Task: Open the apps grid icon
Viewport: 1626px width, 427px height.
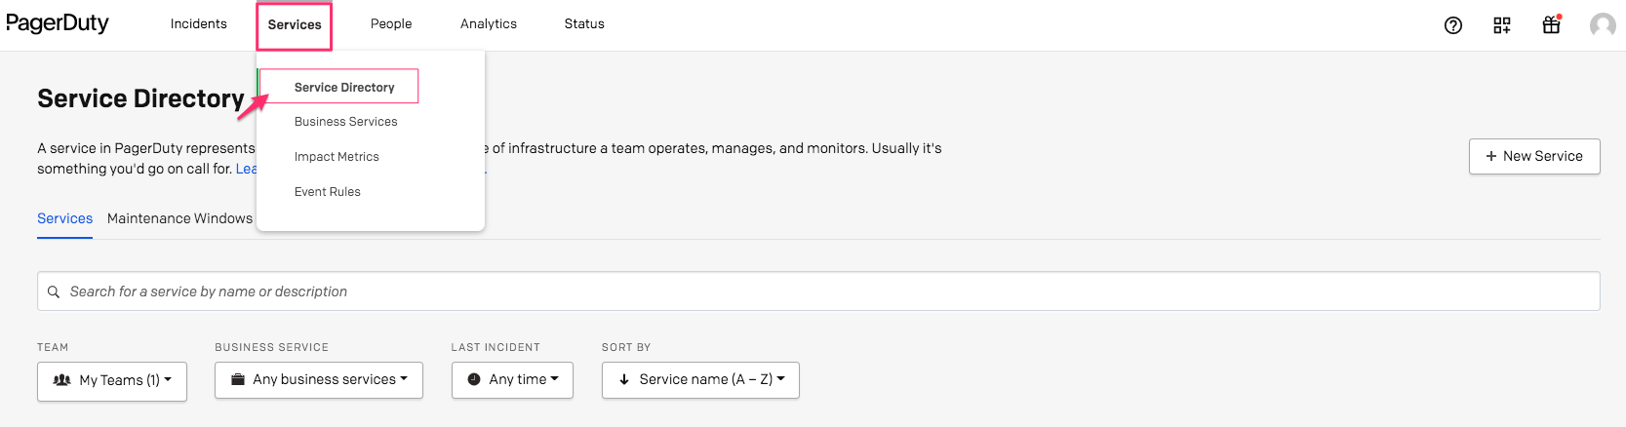Action: 1501,25
